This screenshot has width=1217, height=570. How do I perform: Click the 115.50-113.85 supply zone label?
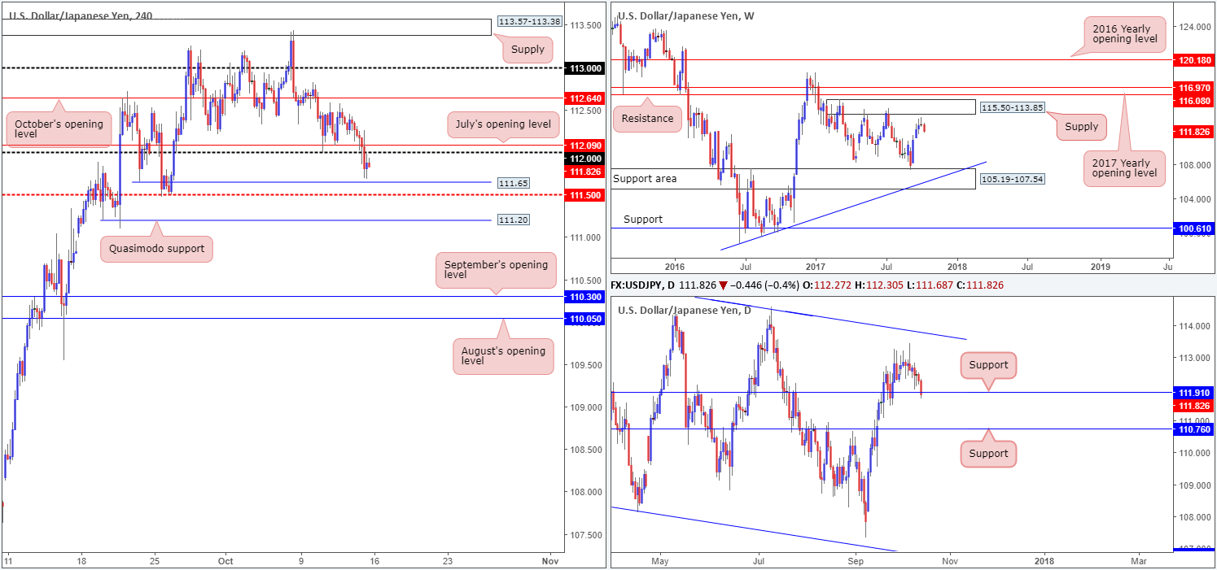(x=1013, y=107)
